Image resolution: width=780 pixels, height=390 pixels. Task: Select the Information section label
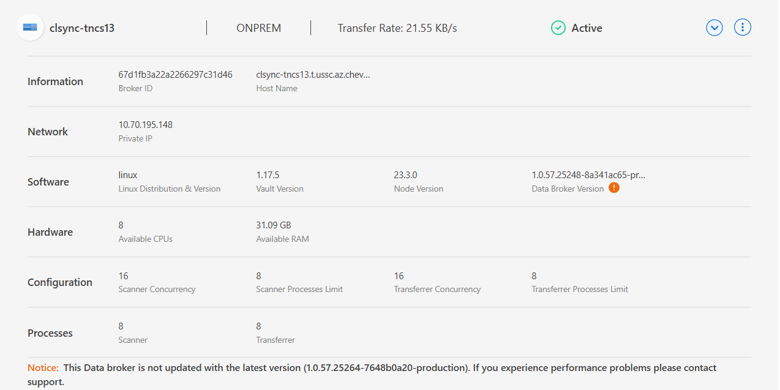click(x=55, y=81)
